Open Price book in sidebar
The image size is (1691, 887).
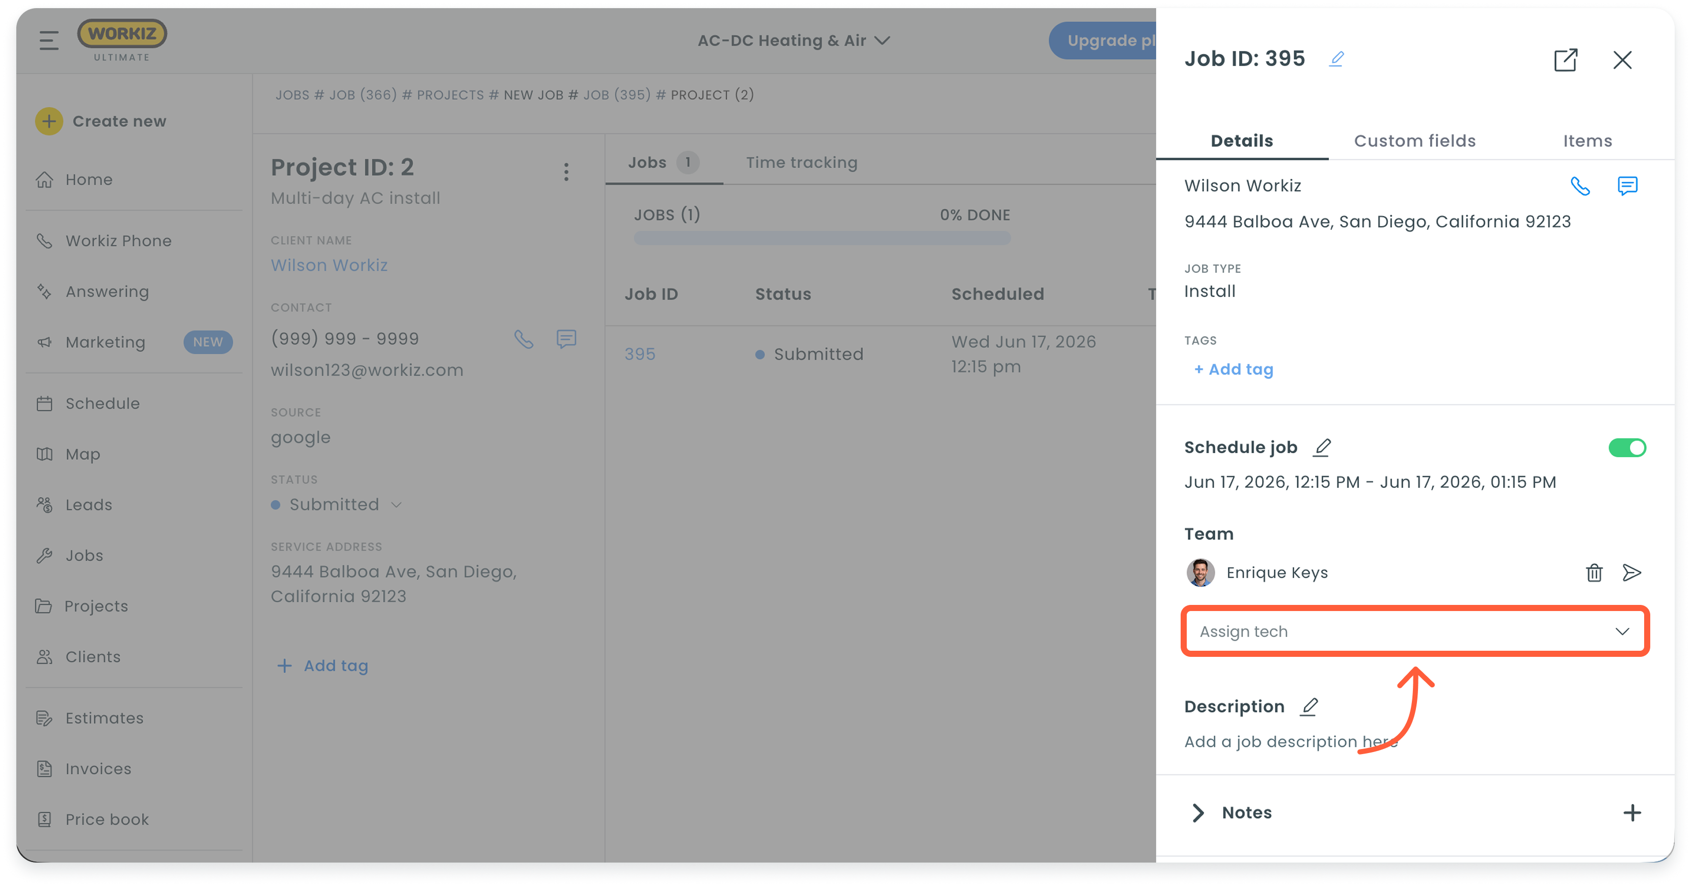106,819
